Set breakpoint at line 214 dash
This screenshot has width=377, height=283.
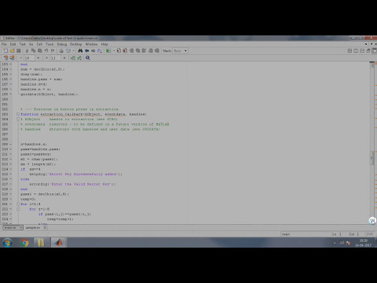[10, 169]
